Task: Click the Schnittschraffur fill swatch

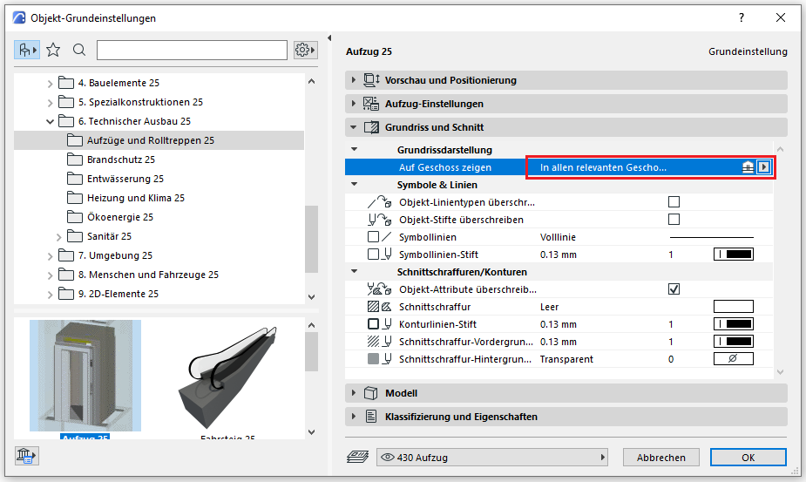Action: 733,307
